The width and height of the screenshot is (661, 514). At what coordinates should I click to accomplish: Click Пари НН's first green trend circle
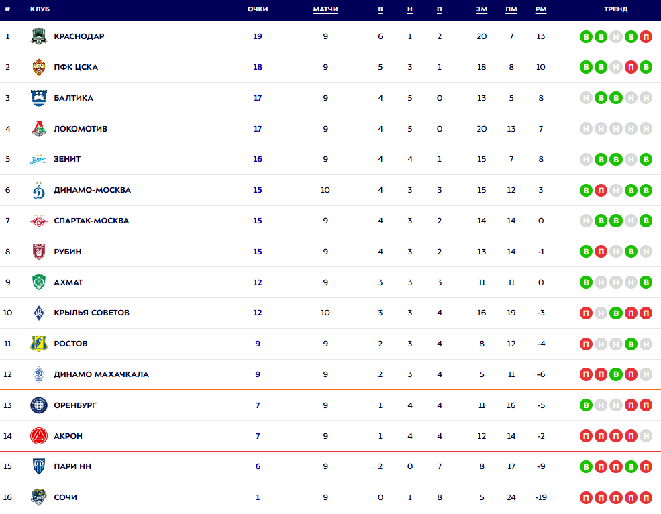click(x=587, y=466)
